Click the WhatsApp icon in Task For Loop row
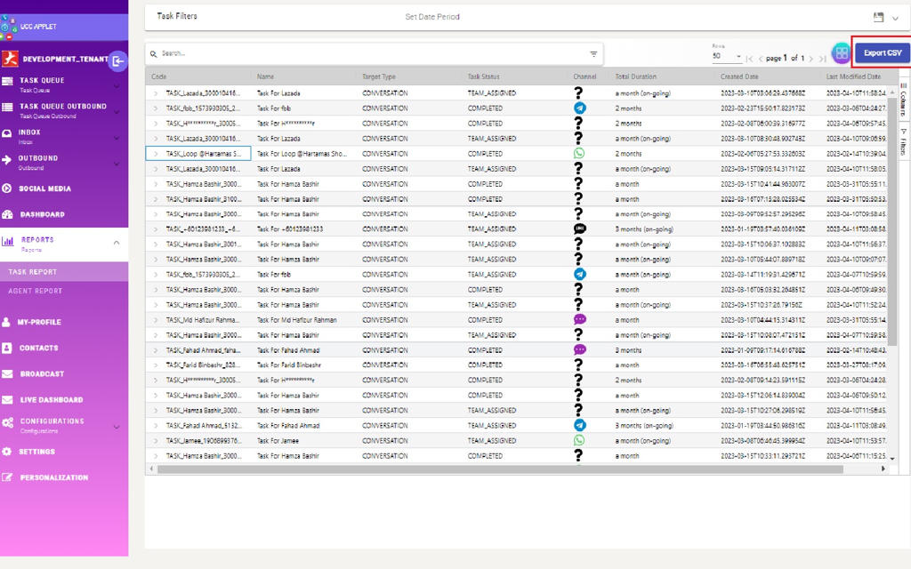The height and width of the screenshot is (569, 911). [x=579, y=153]
